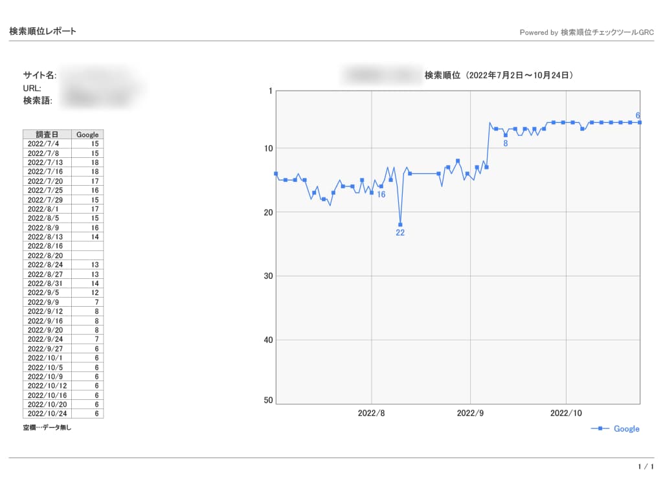The image size is (663, 497).
Task: Select the 2022/10/1 date cell
Action: click(47, 357)
